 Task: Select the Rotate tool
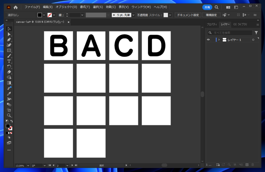click(x=9, y=67)
